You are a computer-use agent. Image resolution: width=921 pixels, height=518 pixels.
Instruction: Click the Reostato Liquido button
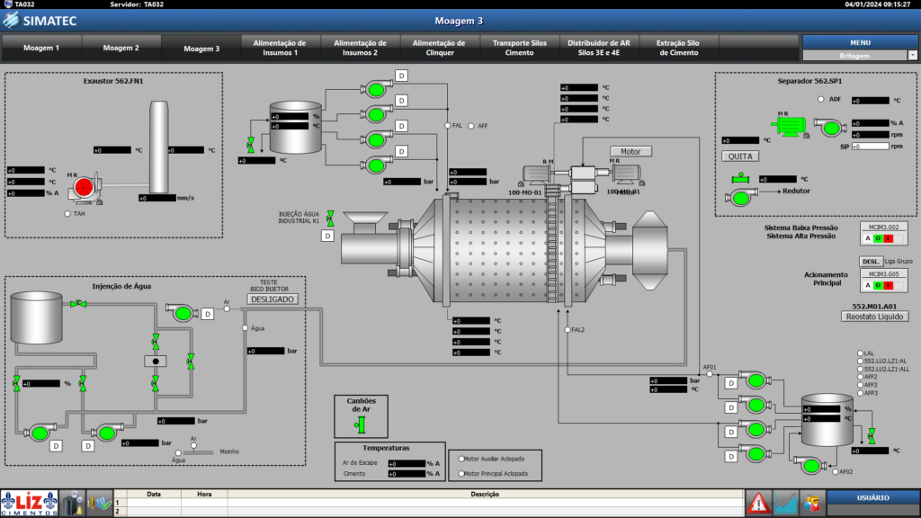tap(874, 317)
